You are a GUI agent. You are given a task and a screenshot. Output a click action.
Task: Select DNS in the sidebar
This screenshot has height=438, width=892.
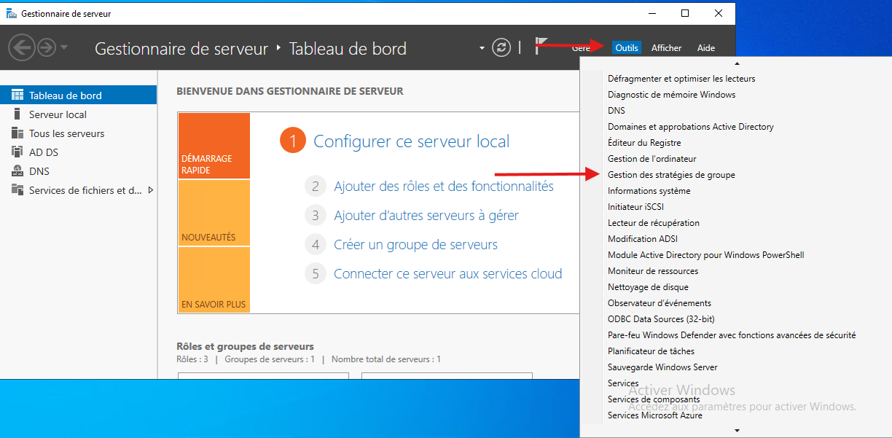[79, 171]
